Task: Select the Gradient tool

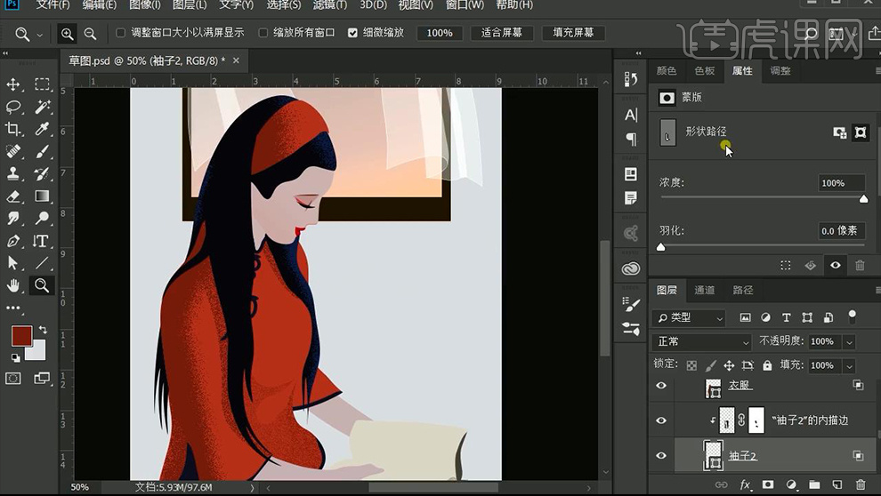Action: point(42,196)
